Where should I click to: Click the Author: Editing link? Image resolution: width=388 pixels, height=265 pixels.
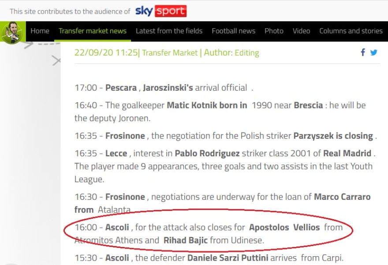tap(231, 53)
